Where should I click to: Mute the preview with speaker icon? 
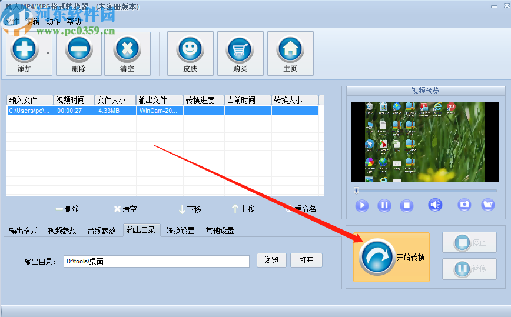[x=435, y=205]
